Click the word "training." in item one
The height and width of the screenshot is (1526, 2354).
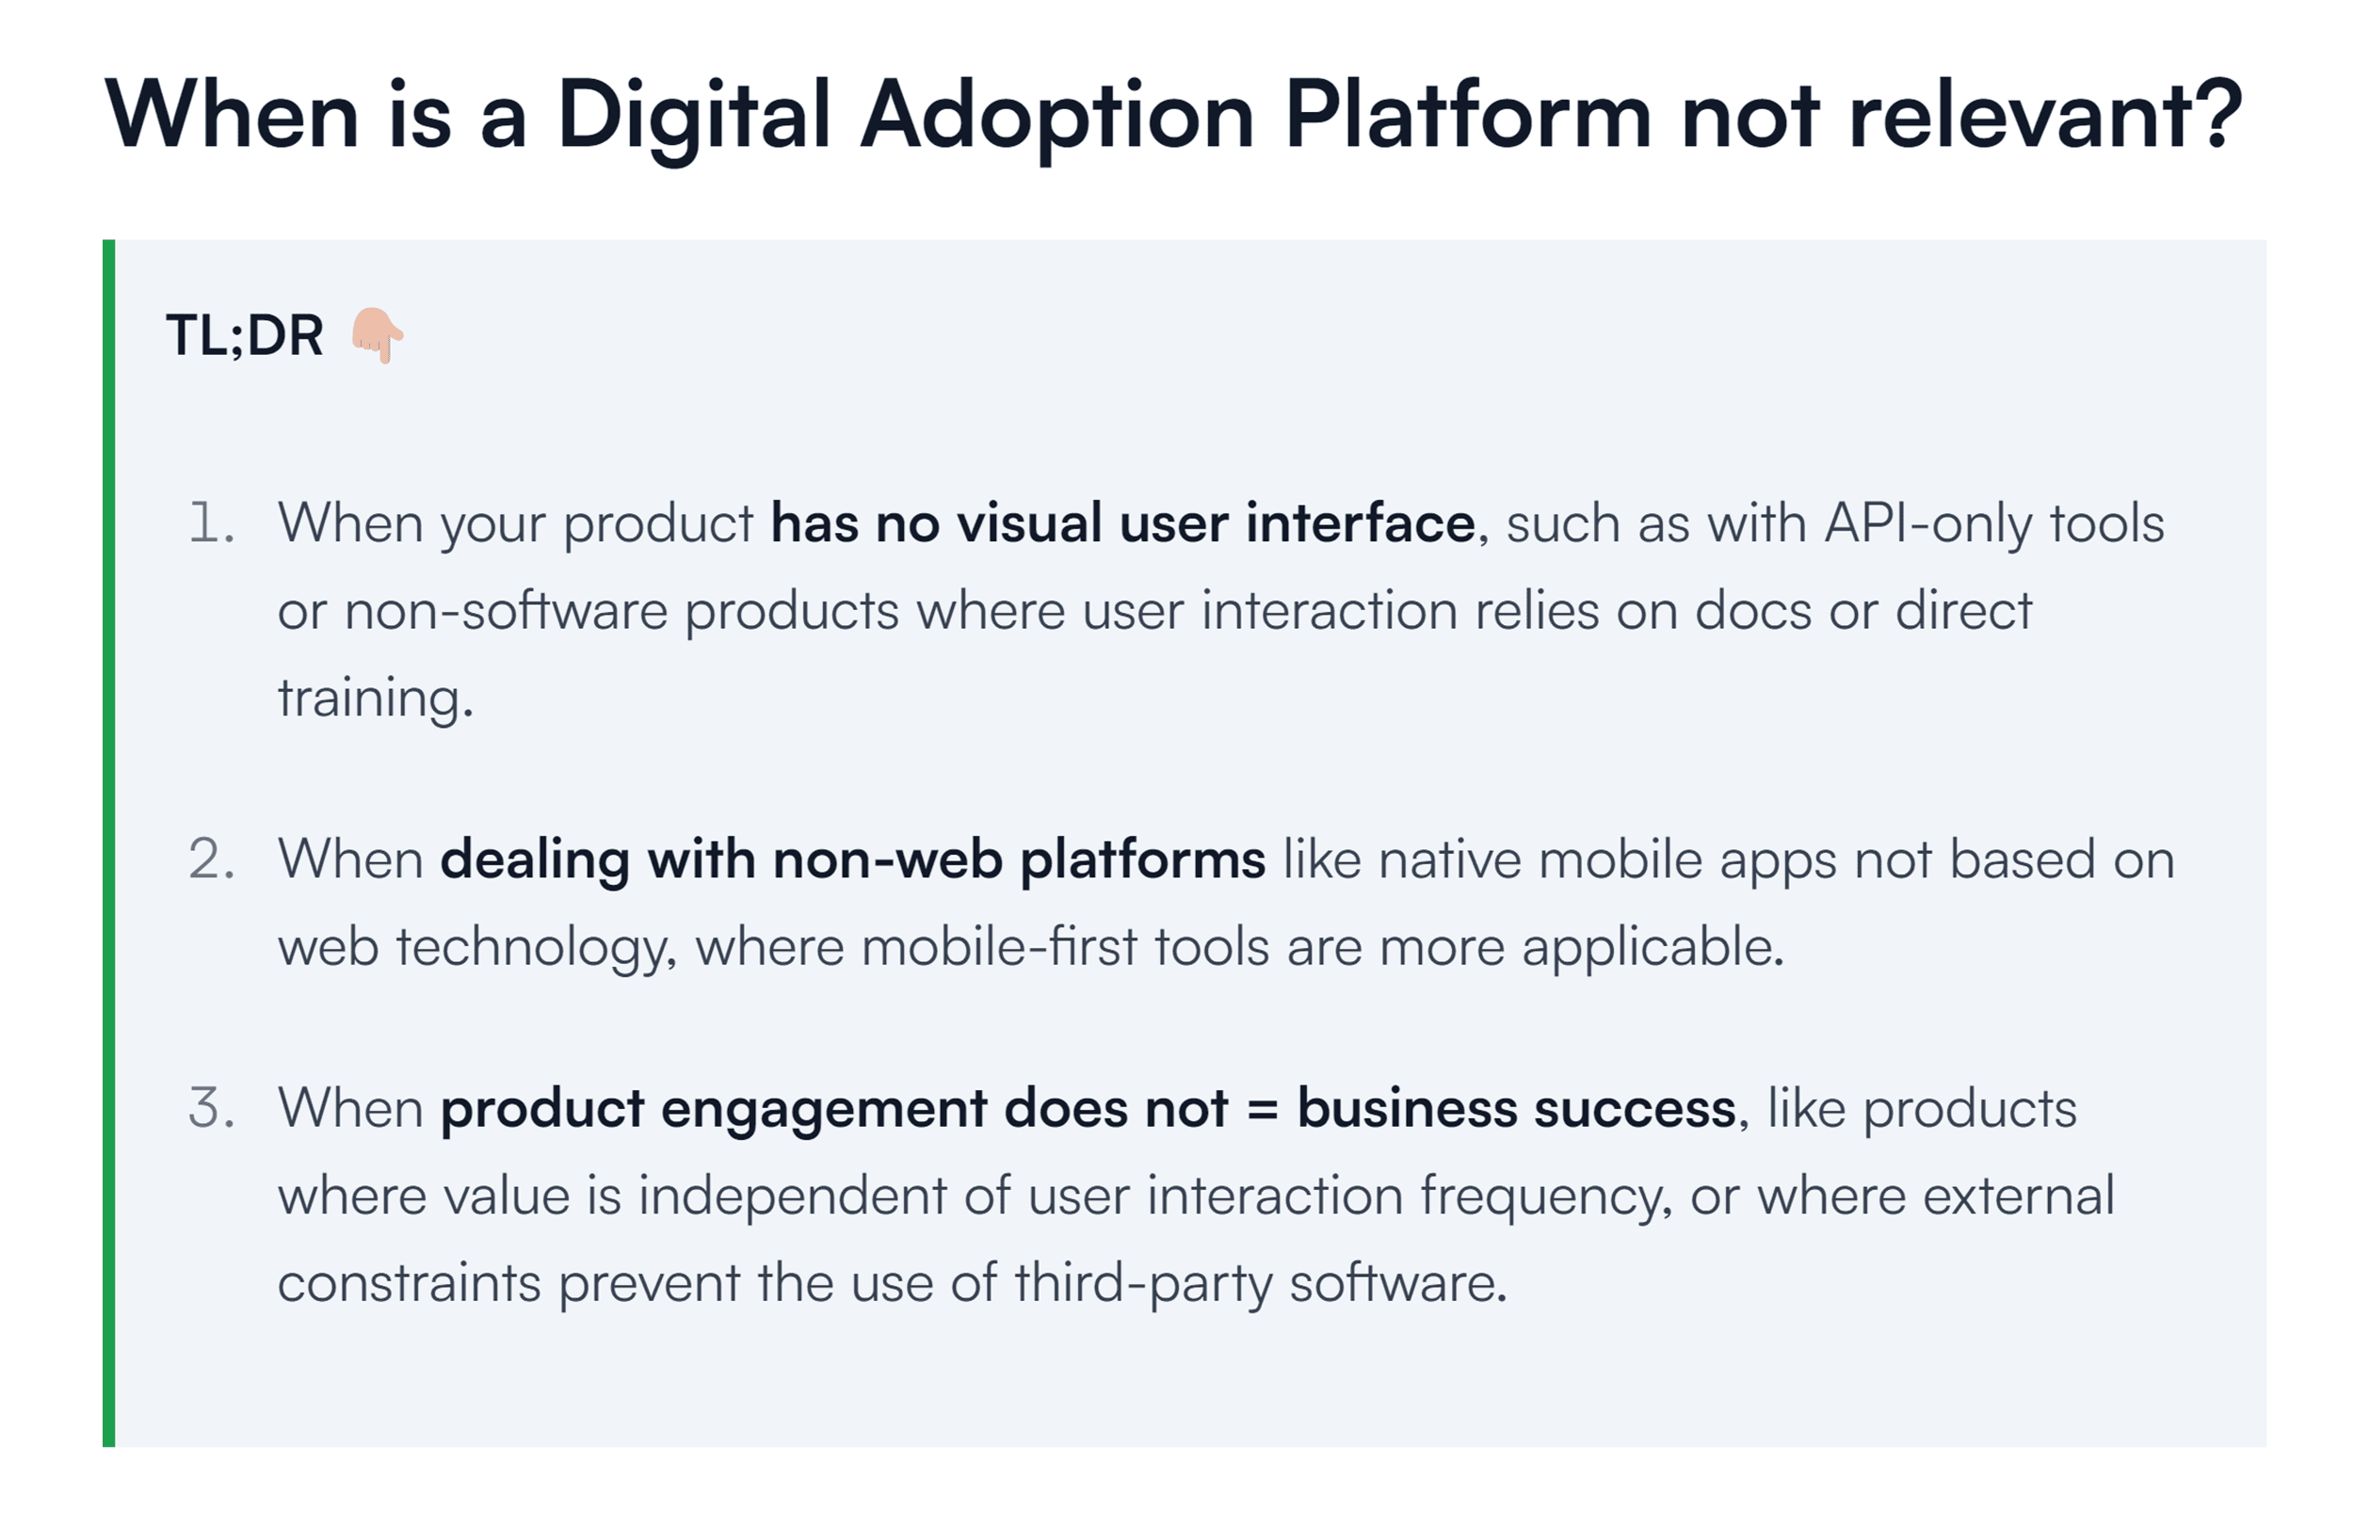(376, 698)
